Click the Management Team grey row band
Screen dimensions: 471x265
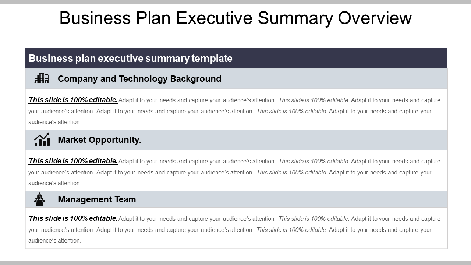click(x=236, y=199)
